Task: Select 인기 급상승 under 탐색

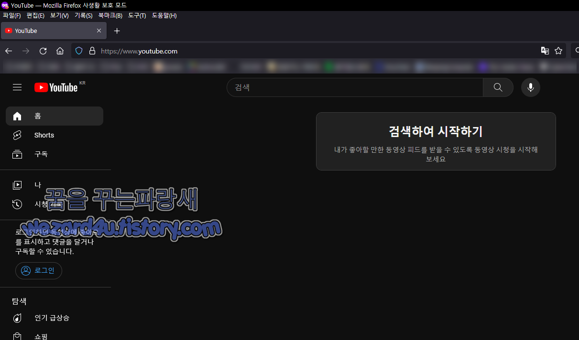Action: click(x=53, y=318)
